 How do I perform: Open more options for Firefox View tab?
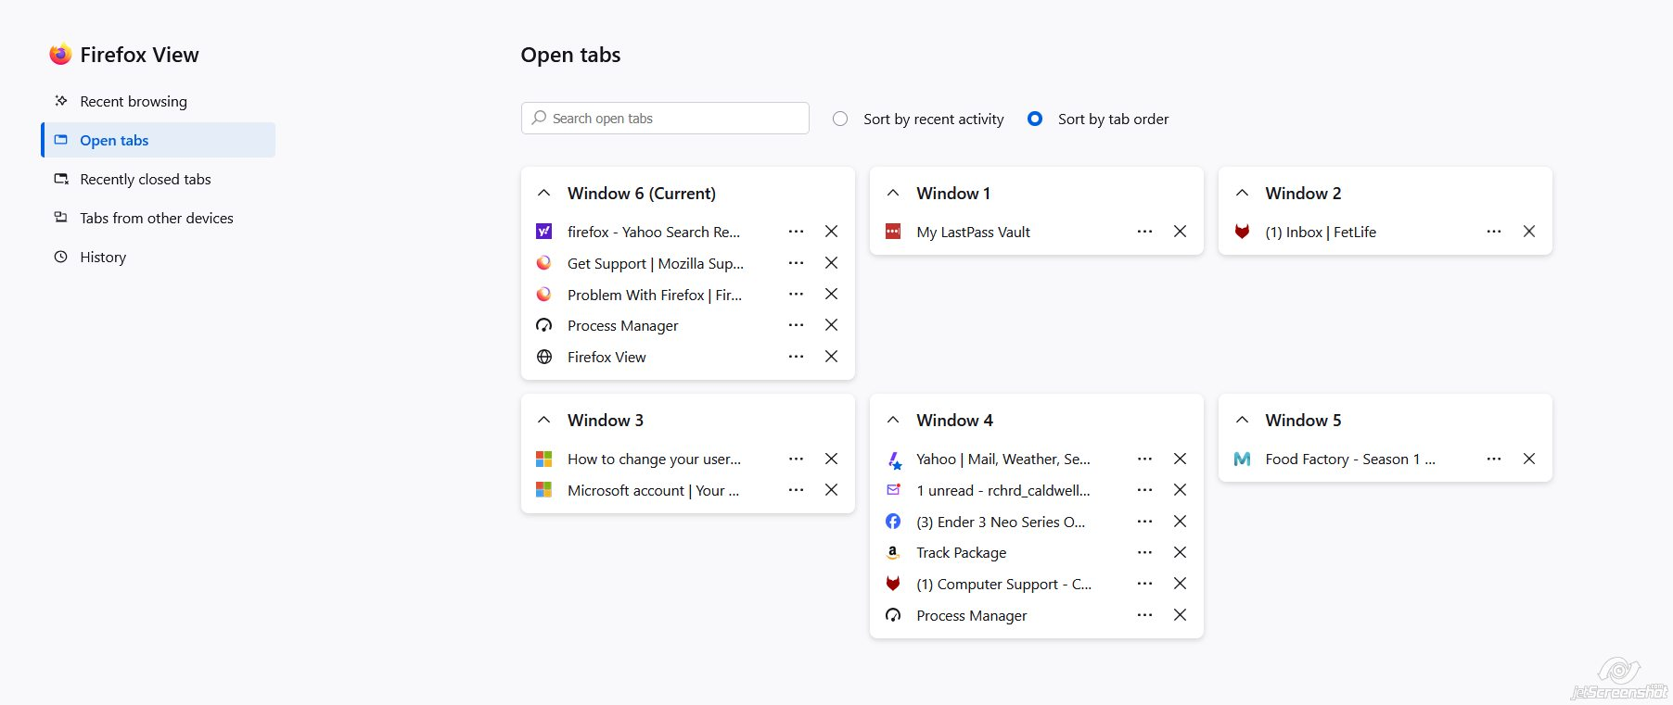pyautogui.click(x=796, y=357)
